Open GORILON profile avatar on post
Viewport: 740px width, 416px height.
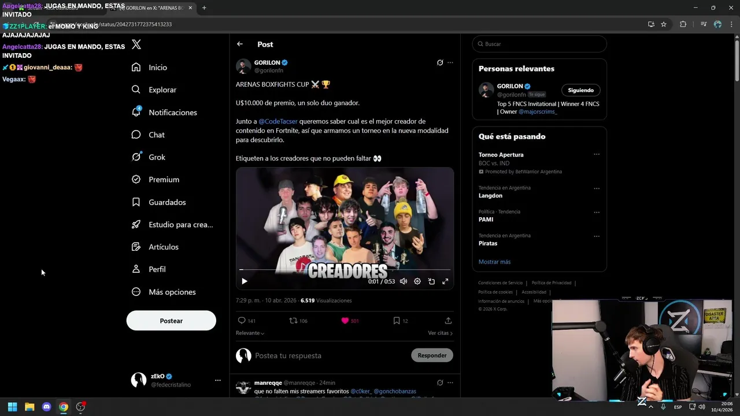point(243,66)
